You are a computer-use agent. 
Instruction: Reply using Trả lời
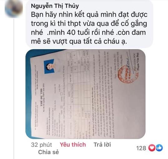pyautogui.click(x=102, y=145)
